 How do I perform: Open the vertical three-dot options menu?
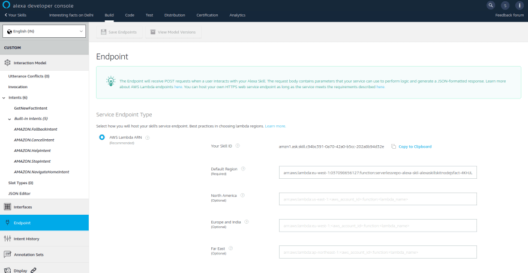pos(519,5)
